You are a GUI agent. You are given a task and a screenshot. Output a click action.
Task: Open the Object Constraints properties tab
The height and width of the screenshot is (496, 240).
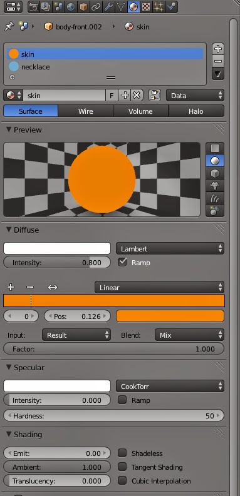tap(96, 7)
